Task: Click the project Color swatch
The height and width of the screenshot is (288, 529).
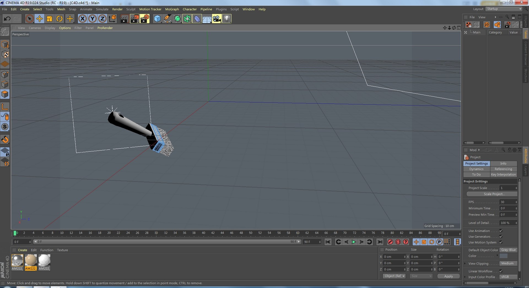Action: pyautogui.click(x=503, y=256)
